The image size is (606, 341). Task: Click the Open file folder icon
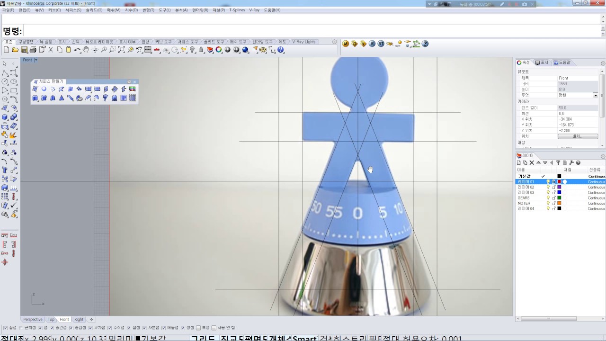[15, 50]
